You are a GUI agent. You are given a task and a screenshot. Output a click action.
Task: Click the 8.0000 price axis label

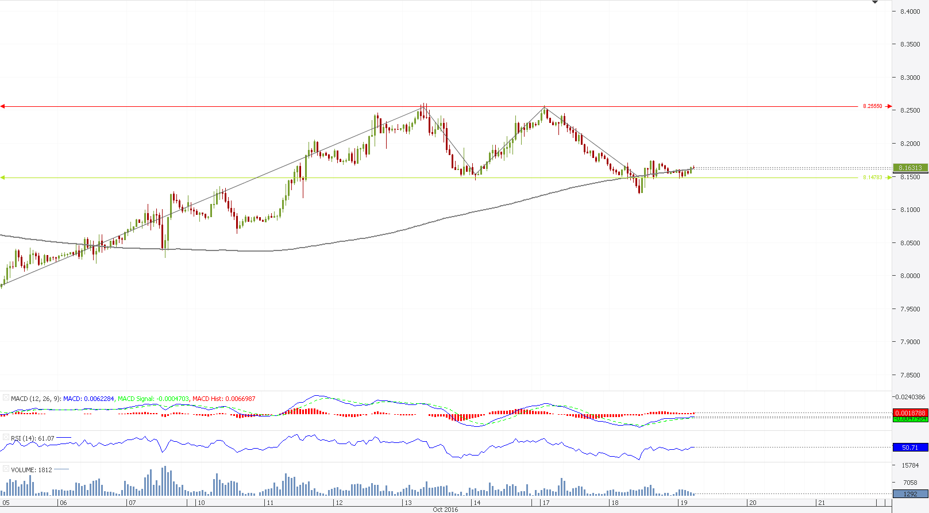910,276
